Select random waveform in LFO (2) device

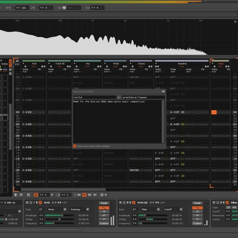tap(198, 219)
